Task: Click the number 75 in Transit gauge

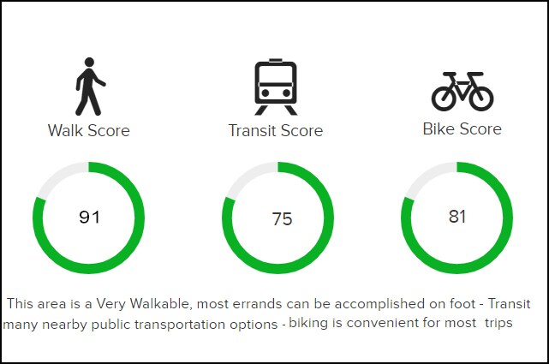Action: [x=282, y=219]
